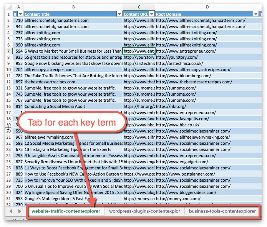Click http://arstechnica.co.uk/ root domain cell

(x=207, y=63)
